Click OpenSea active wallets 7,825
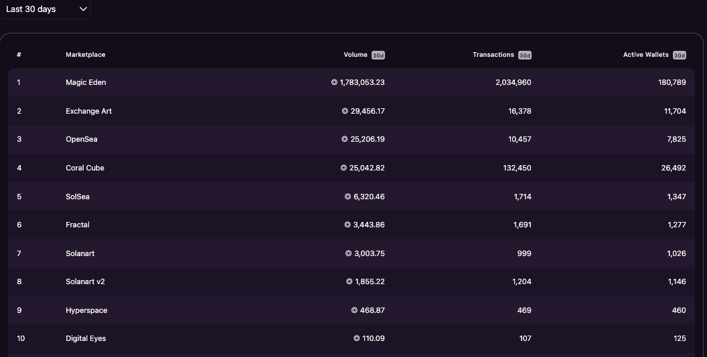 (x=676, y=139)
